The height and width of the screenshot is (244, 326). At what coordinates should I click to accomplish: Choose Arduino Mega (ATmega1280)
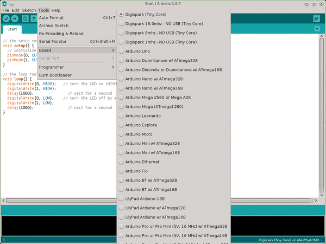coord(174,107)
